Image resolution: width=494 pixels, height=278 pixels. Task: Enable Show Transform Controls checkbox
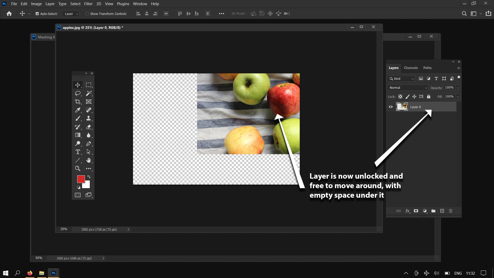coord(87,14)
